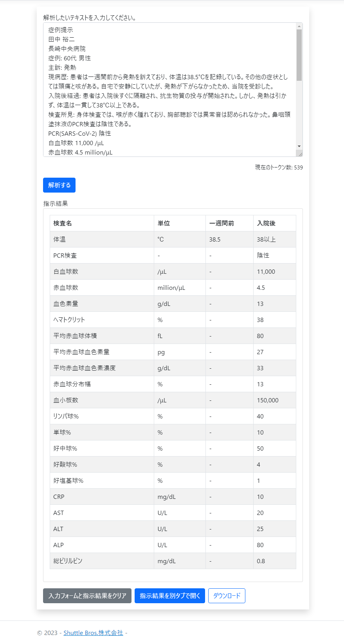Click the ヘマトクリット row label
The image size is (344, 644).
click(102, 320)
